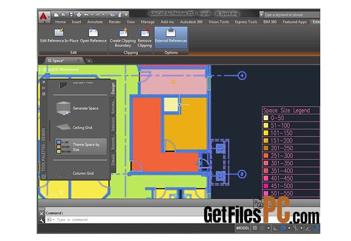Click the Remove Clipping icon
This screenshot has width=351, height=241.
tap(144, 33)
